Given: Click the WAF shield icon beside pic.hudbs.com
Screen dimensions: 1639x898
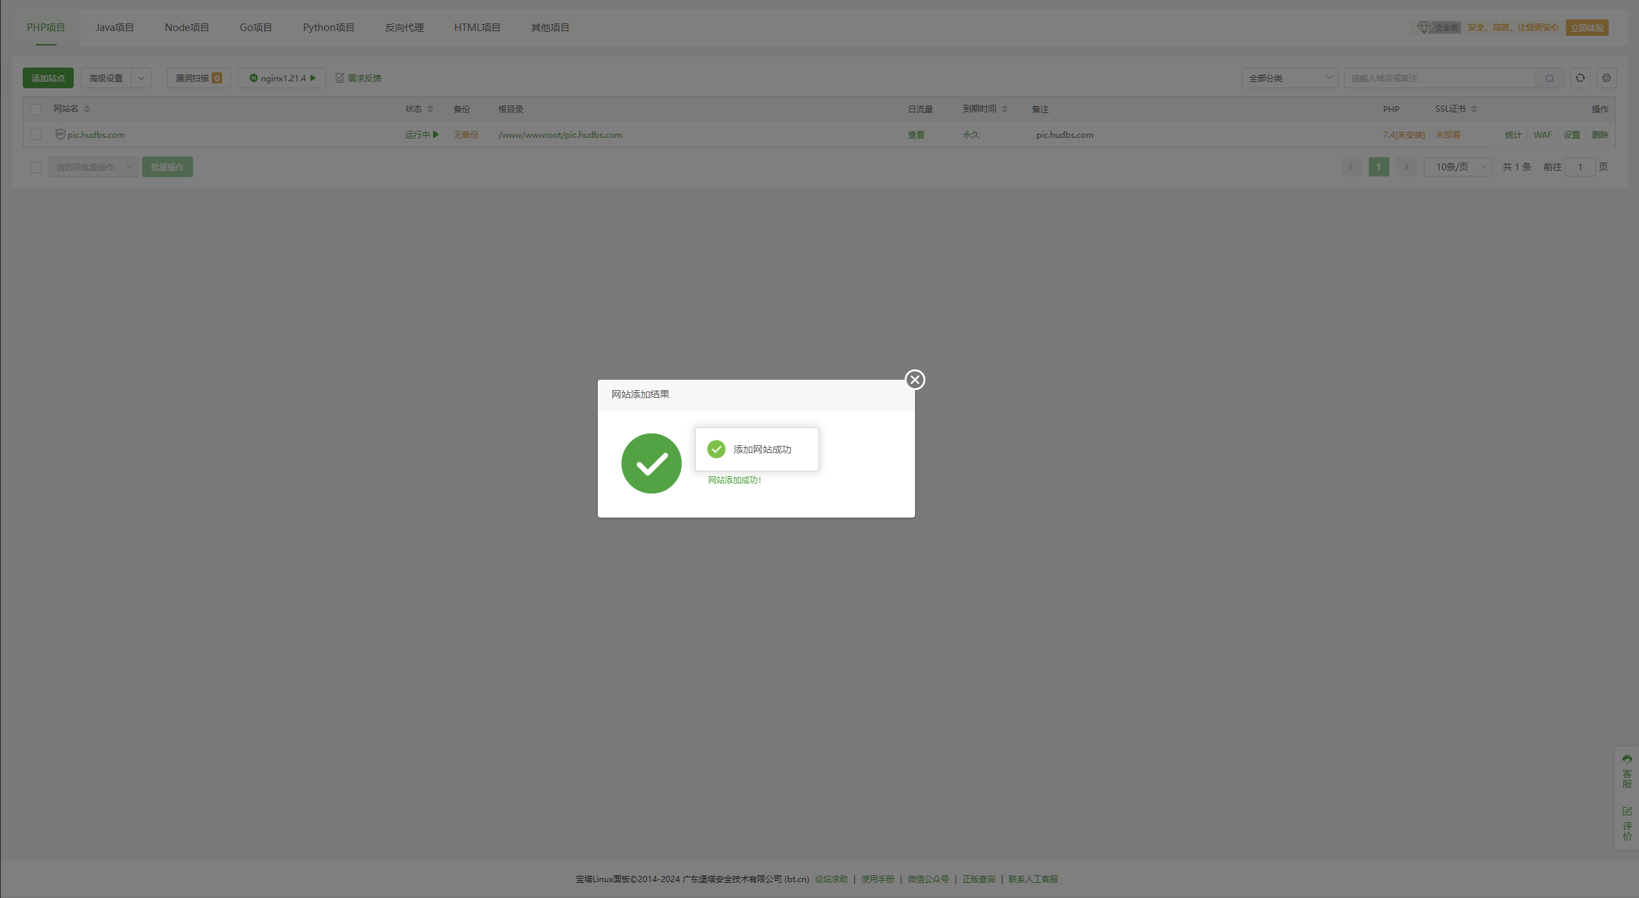Looking at the screenshot, I should click(60, 134).
